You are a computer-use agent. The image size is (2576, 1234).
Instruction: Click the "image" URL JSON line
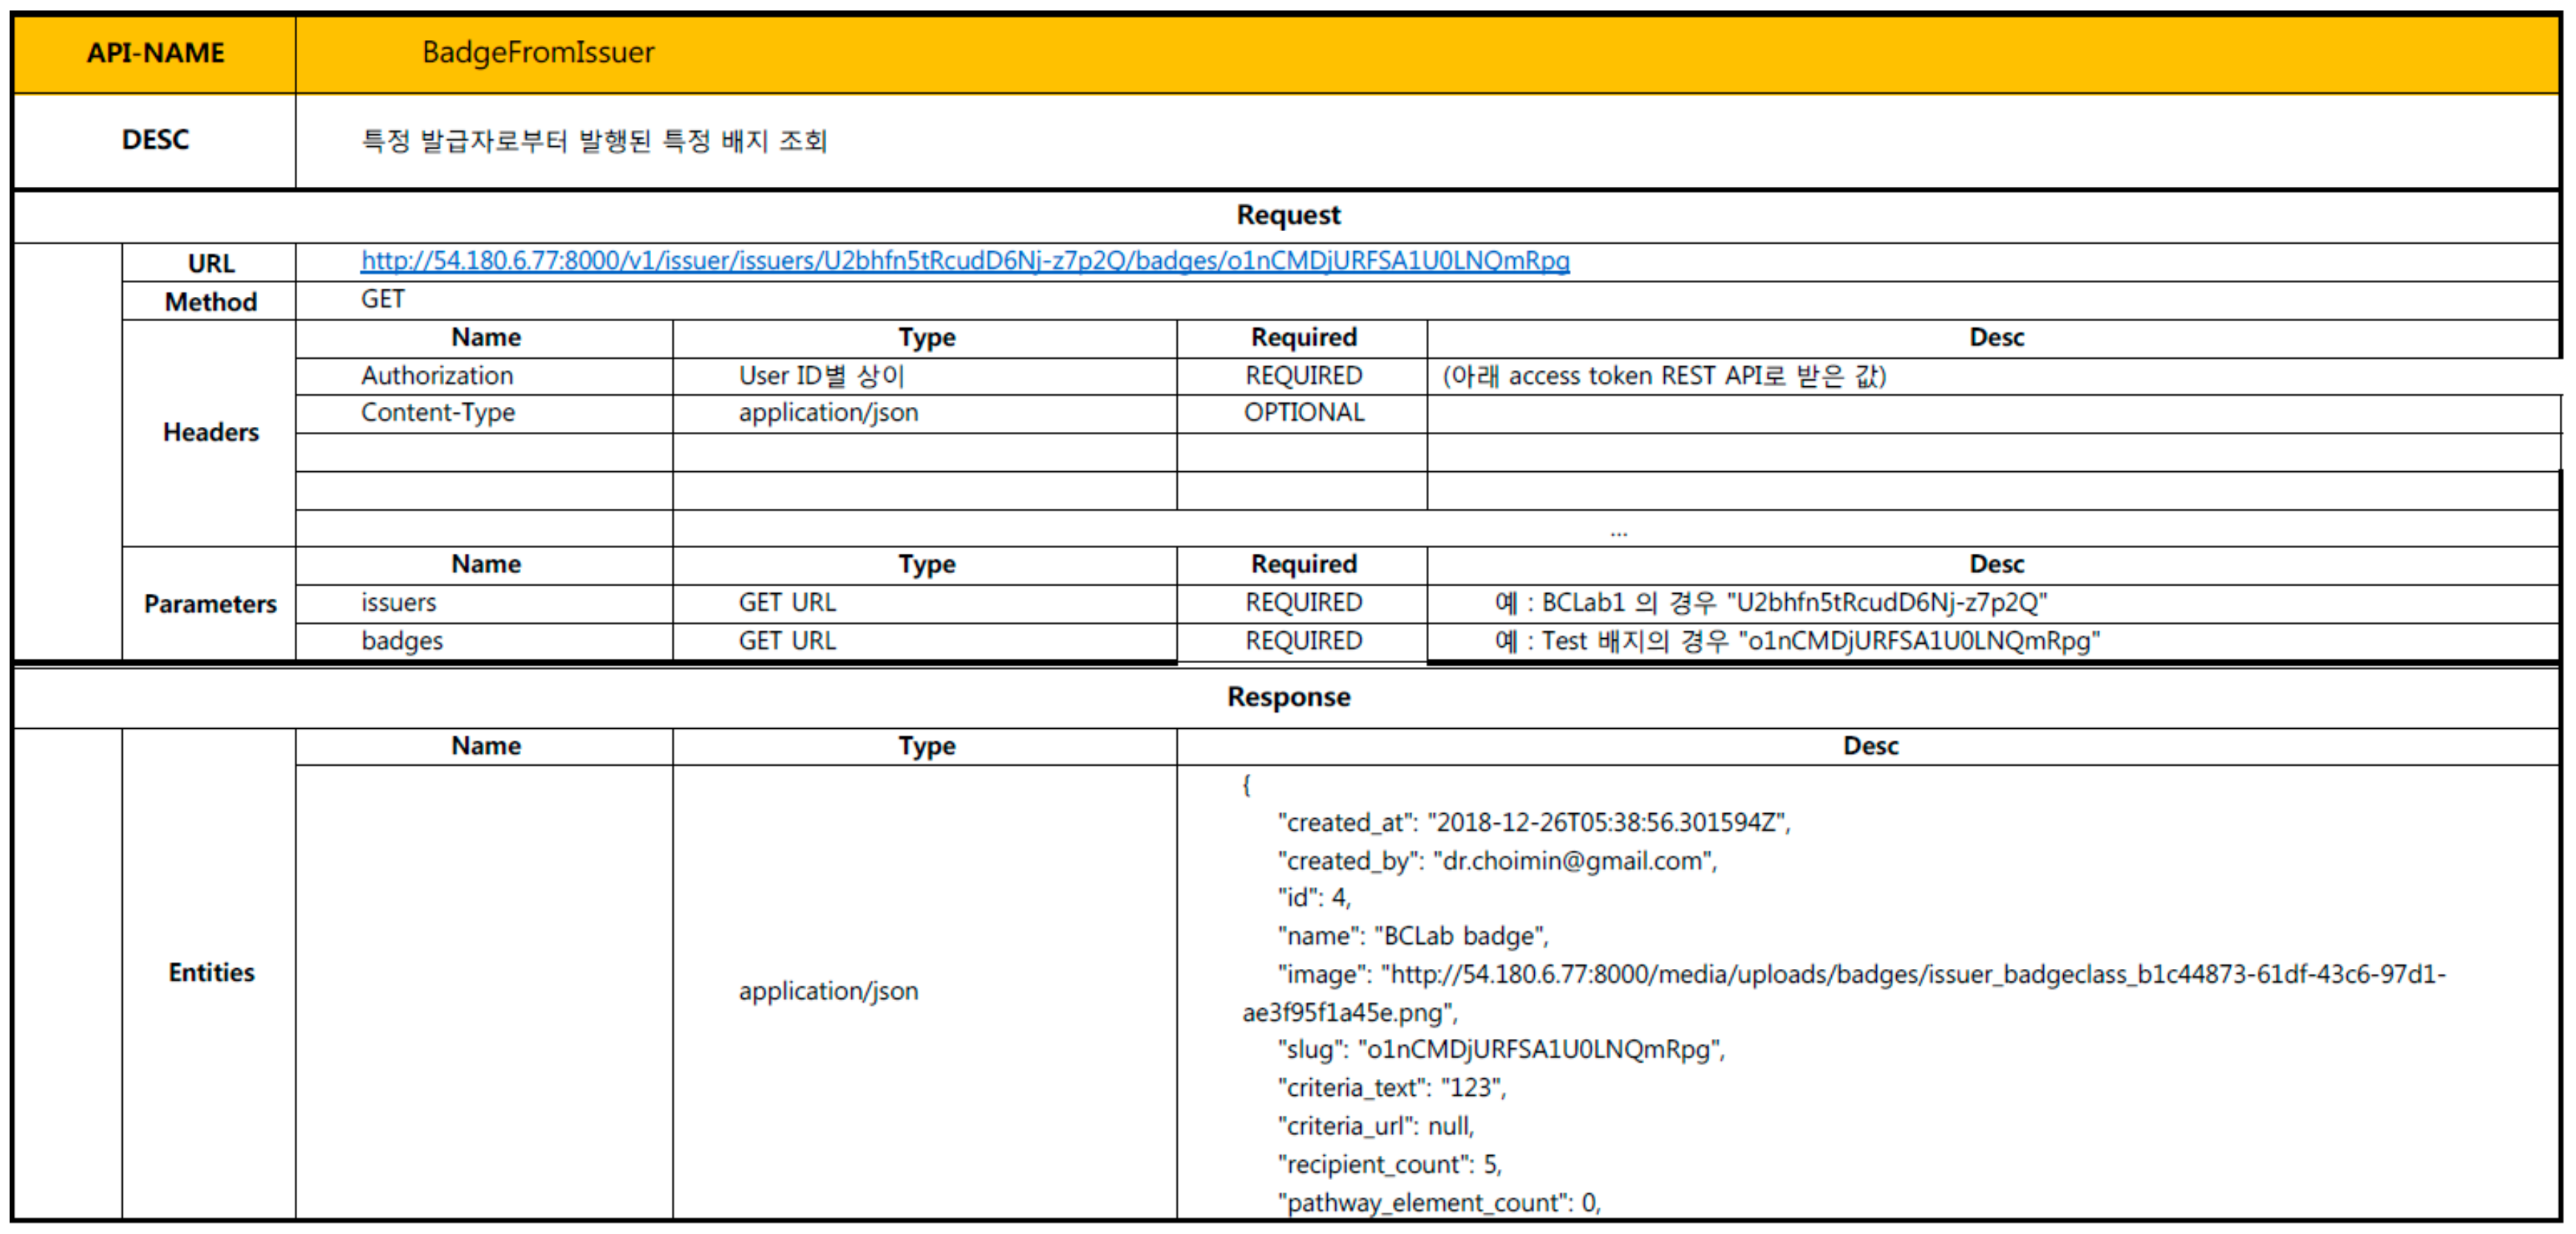coord(1844,993)
